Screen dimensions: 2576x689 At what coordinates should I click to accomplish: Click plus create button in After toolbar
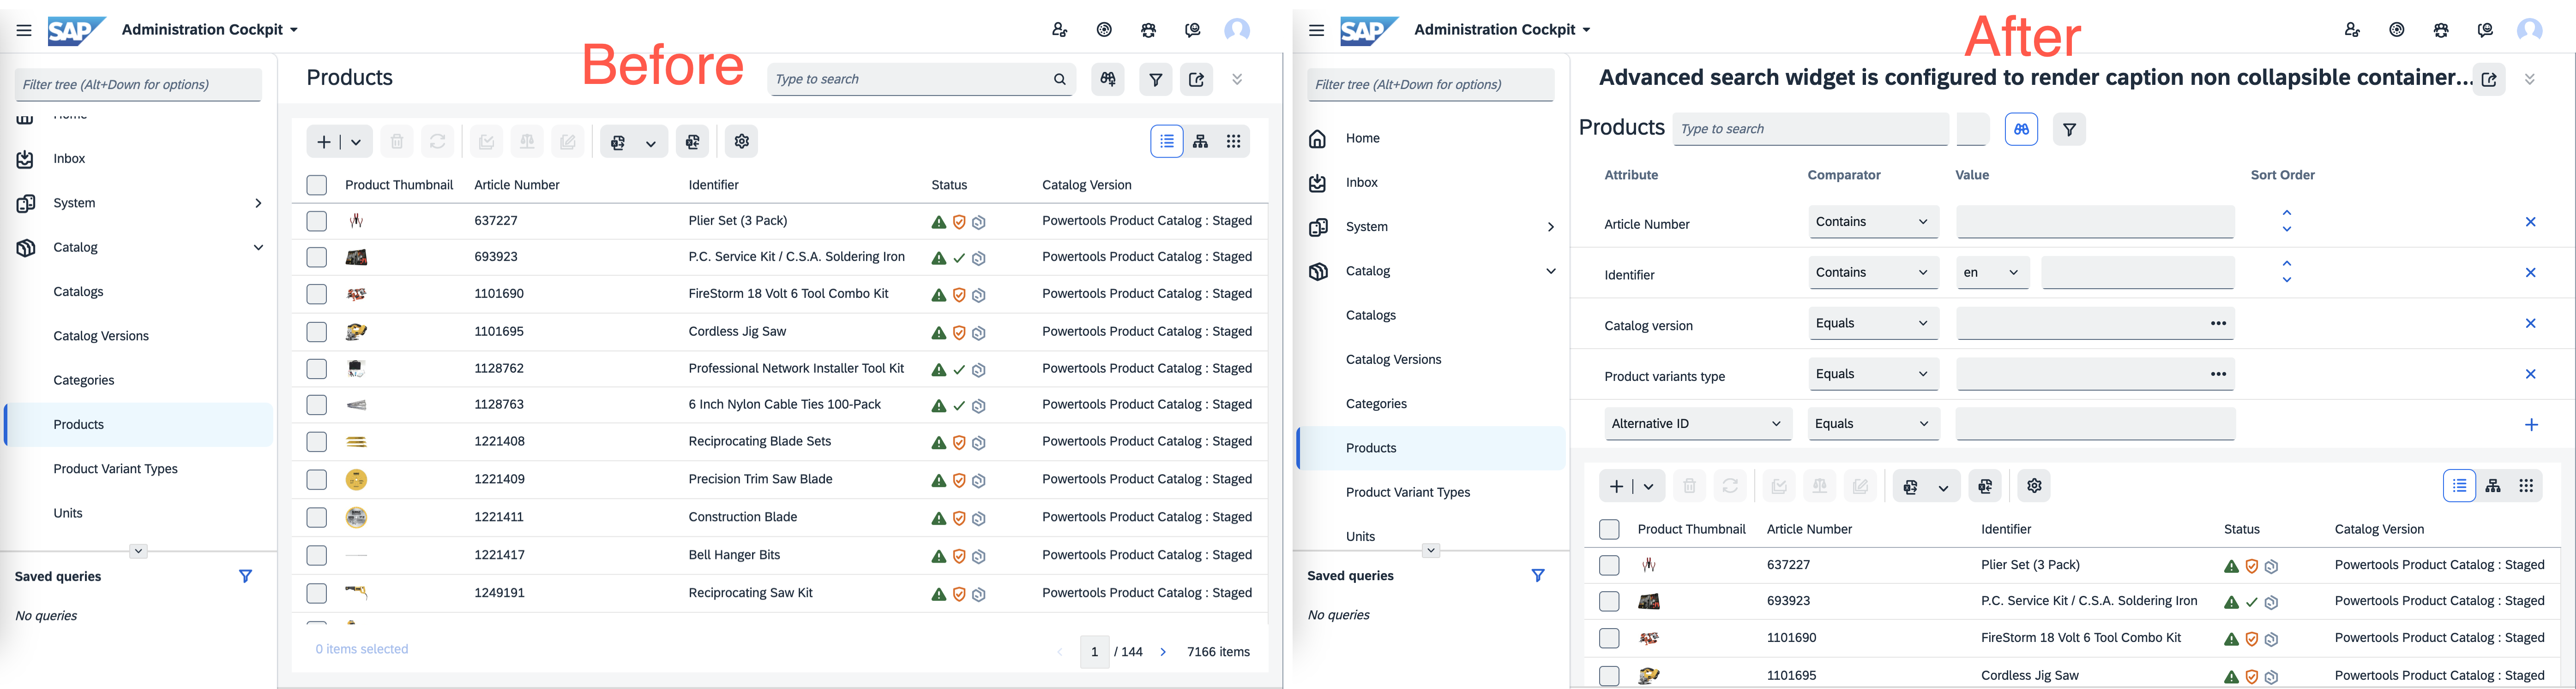click(x=1616, y=486)
